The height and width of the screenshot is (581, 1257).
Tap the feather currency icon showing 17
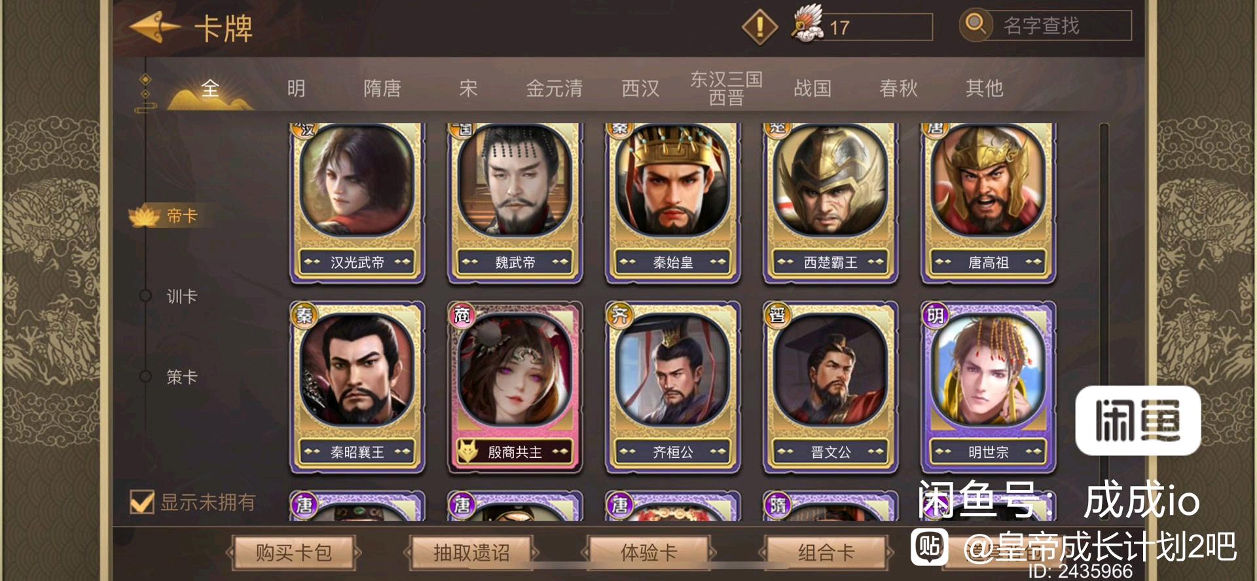[x=809, y=25]
